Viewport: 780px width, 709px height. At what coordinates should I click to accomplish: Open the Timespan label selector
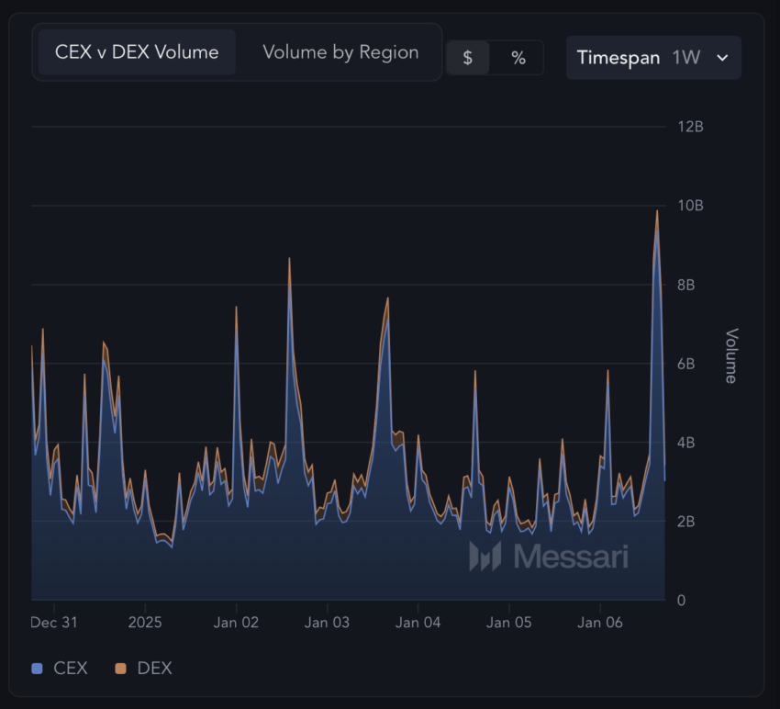(618, 58)
